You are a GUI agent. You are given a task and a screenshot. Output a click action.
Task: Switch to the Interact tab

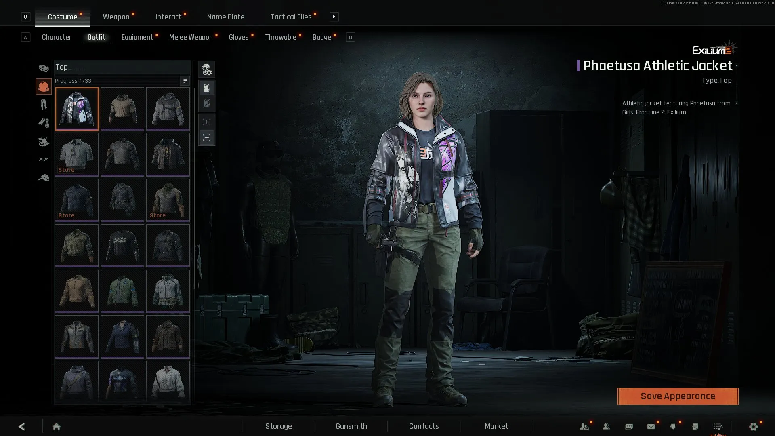[168, 17]
